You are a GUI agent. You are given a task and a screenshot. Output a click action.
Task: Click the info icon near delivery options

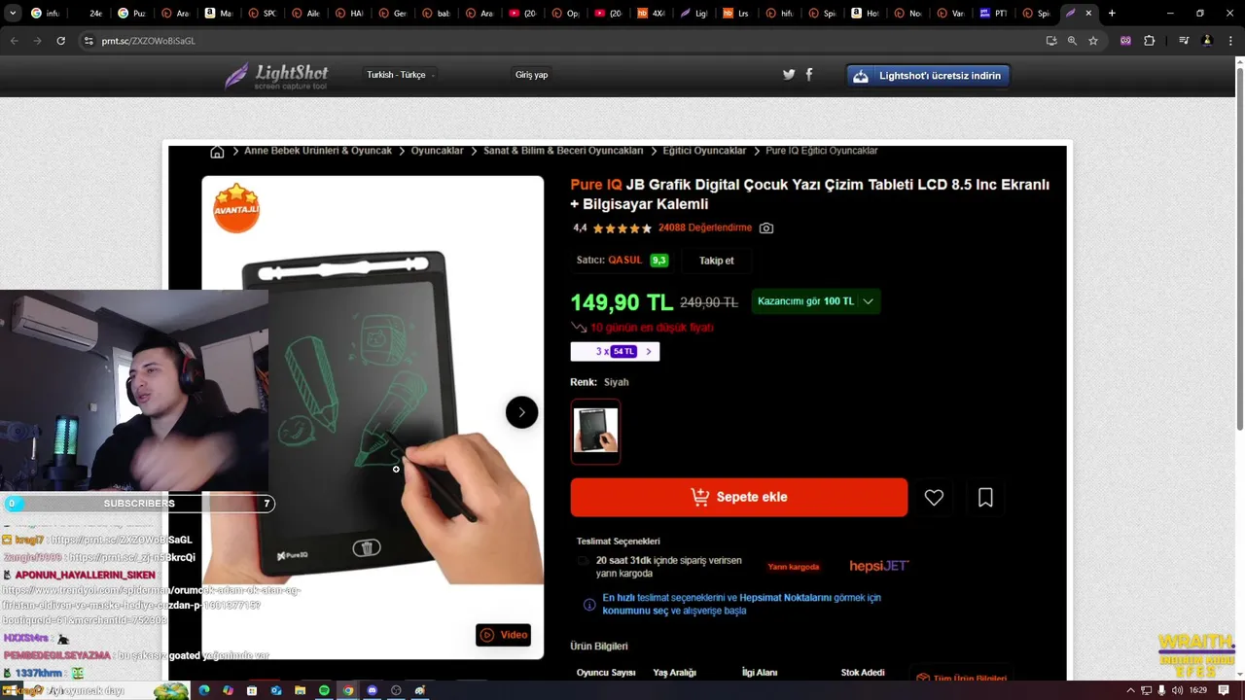coord(588,605)
